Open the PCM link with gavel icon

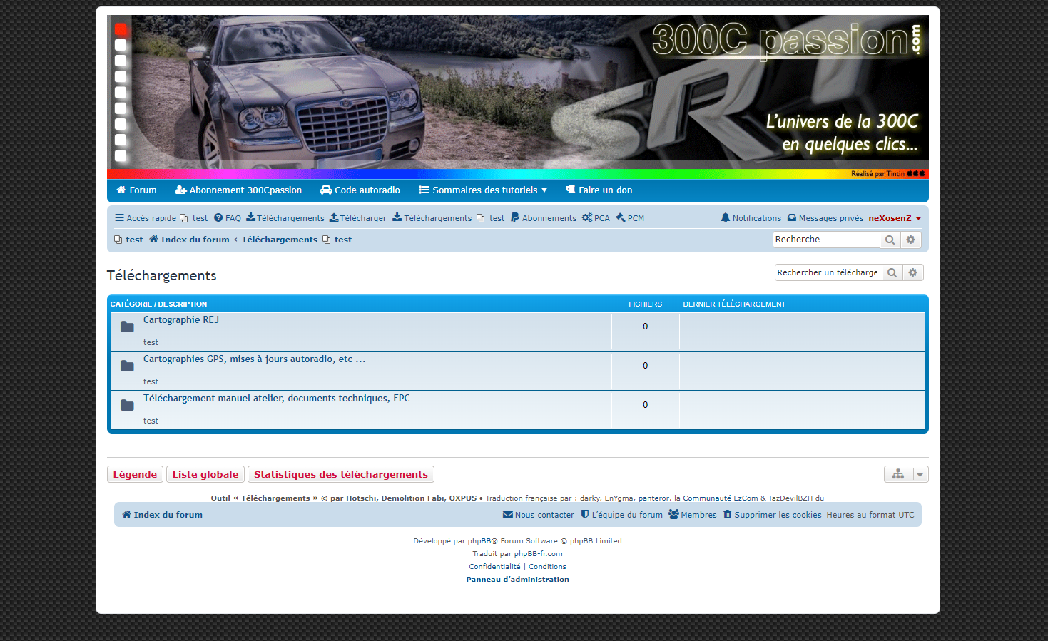630,218
